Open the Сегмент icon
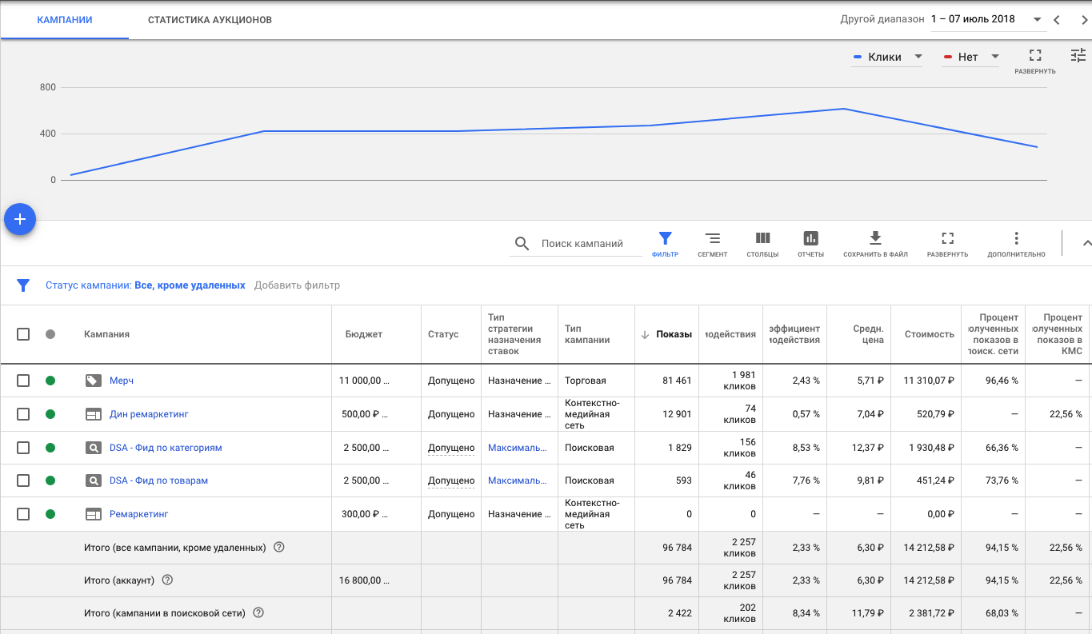This screenshot has width=1092, height=634. (x=712, y=238)
